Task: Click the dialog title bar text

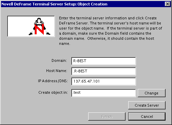Action: (54, 4)
